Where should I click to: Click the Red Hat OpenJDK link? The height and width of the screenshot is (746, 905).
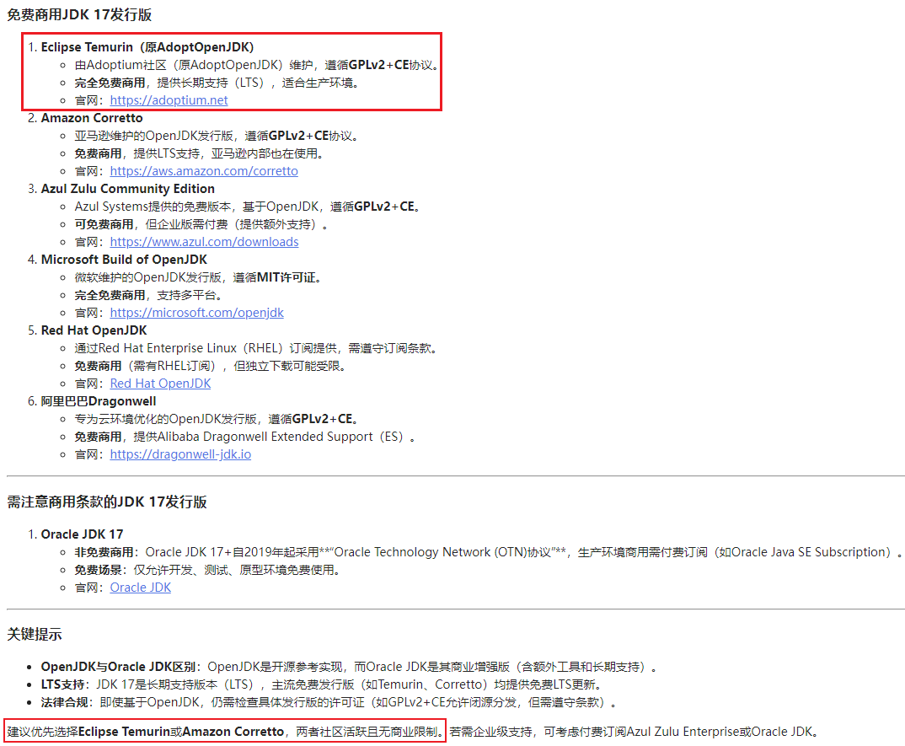[160, 383]
